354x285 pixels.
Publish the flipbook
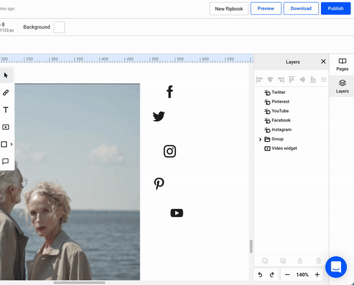point(336,9)
